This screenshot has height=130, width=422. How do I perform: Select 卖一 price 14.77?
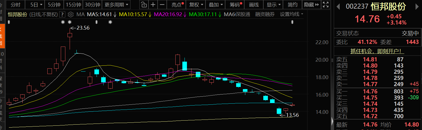[370, 84]
